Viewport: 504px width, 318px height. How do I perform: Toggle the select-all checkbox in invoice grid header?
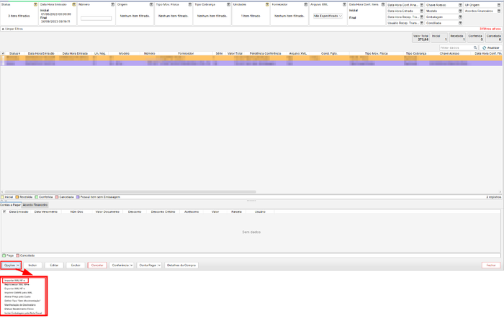point(3,53)
